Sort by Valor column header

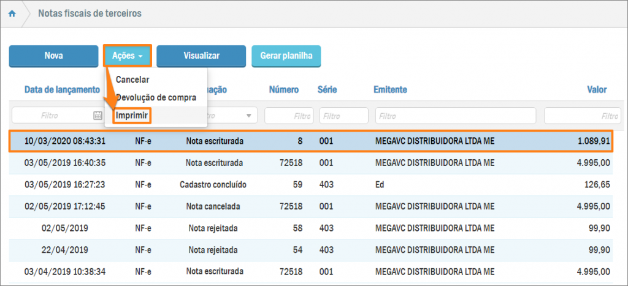(x=596, y=90)
